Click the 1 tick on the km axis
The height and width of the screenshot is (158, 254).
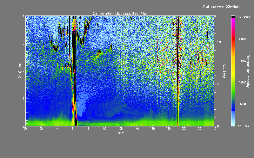pos(23,99)
